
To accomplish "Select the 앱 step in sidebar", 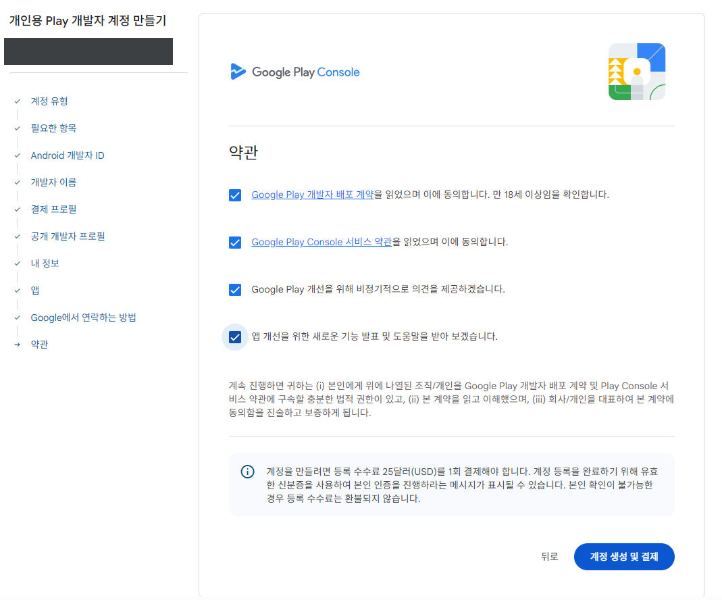I will pyautogui.click(x=35, y=291).
